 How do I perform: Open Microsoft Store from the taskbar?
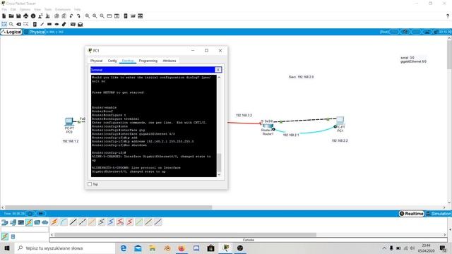click(210, 248)
